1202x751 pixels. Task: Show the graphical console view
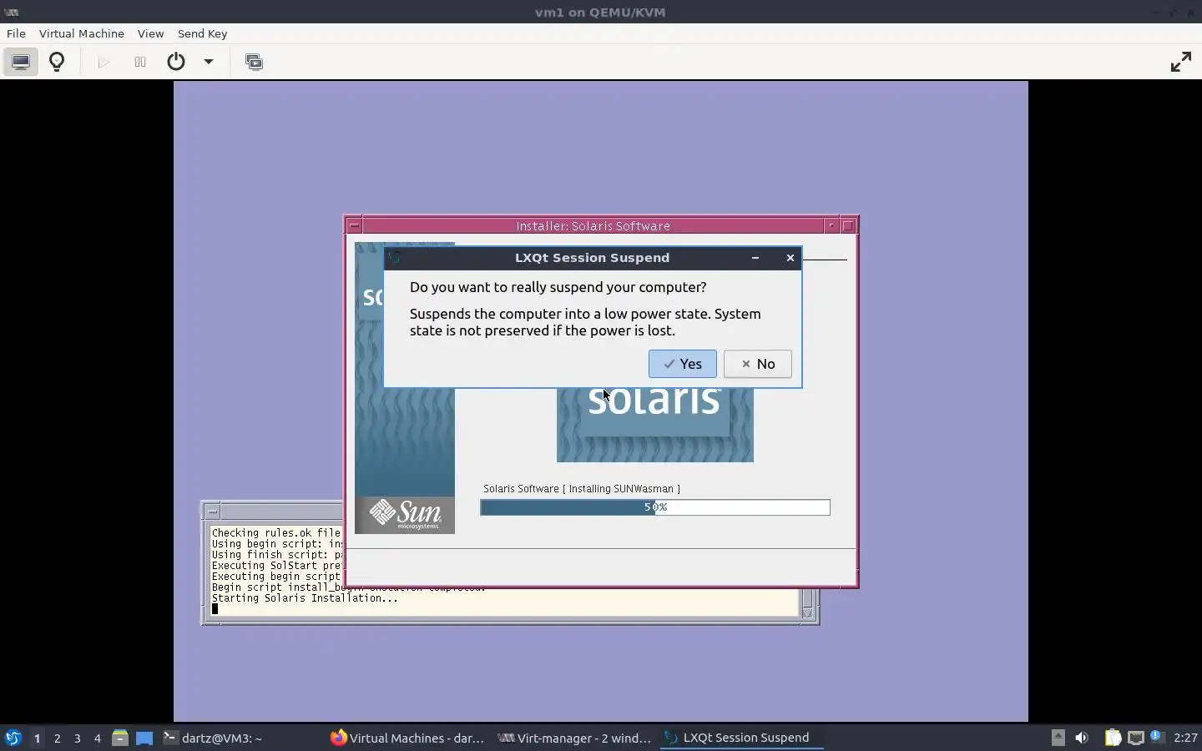click(20, 62)
